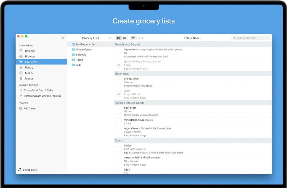Uncheck the sprouted wheat bread item
This screenshot has height=188, width=287.
click(119, 64)
